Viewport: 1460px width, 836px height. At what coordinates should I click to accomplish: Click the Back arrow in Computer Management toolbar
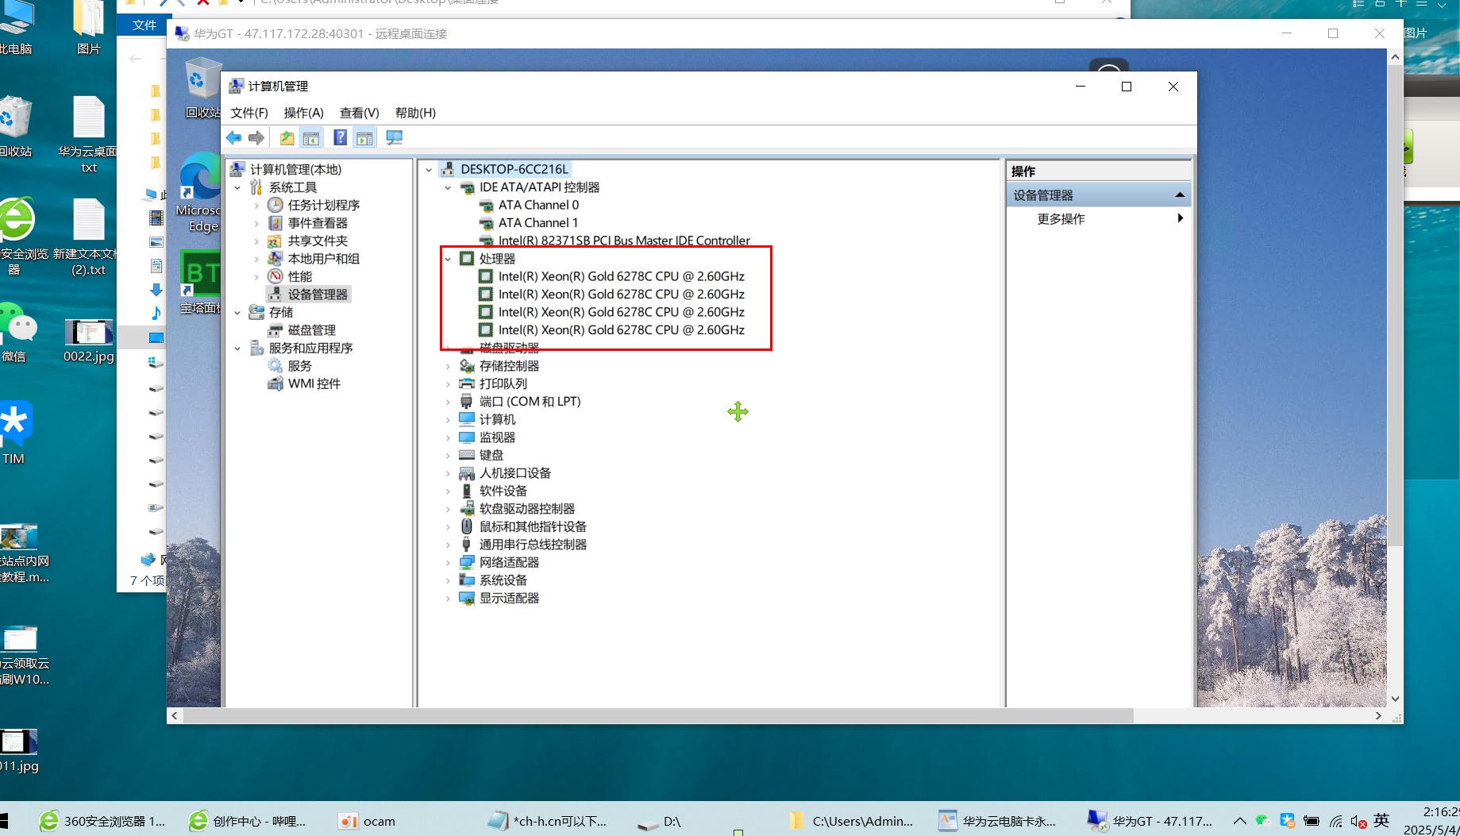click(x=234, y=138)
